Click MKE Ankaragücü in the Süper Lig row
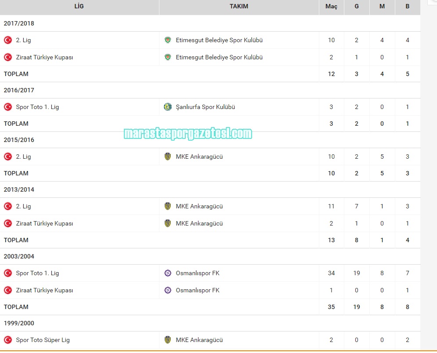The height and width of the screenshot is (353, 437). (199, 340)
